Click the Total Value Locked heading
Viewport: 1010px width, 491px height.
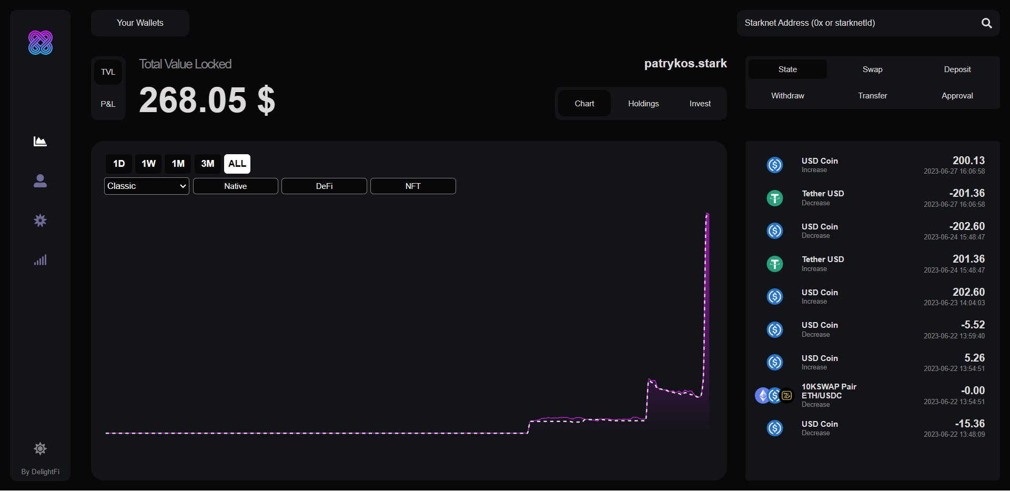(185, 64)
